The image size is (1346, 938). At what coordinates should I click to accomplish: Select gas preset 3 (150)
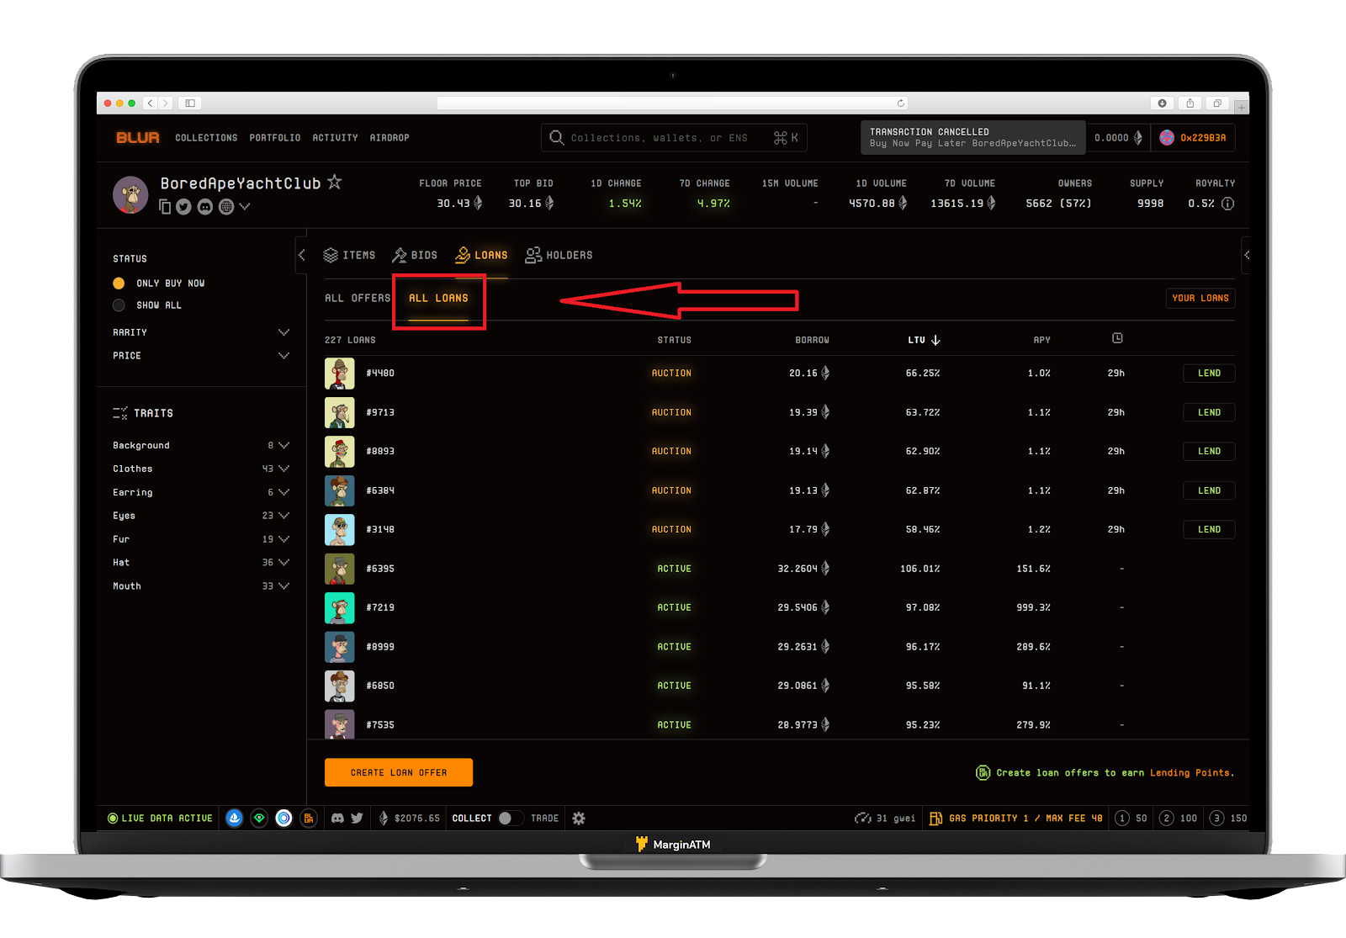tap(1228, 818)
